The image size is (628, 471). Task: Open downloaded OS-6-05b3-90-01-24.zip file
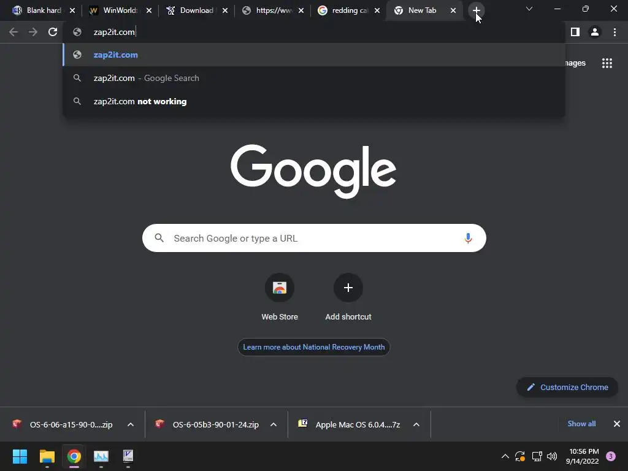[207, 424]
